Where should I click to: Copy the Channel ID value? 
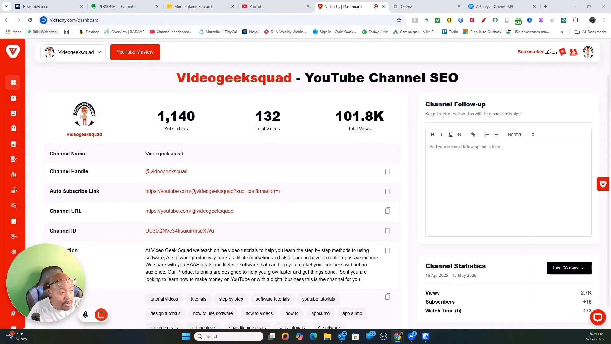point(388,231)
